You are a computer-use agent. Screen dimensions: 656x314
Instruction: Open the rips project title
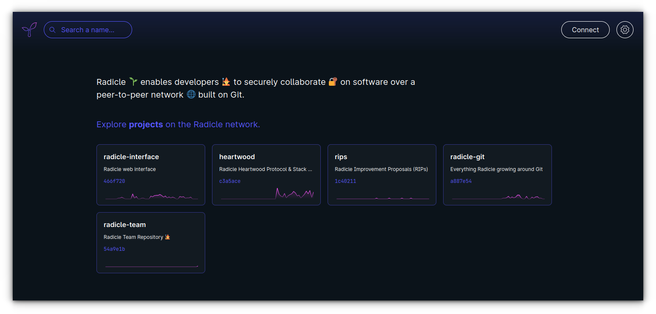[341, 157]
